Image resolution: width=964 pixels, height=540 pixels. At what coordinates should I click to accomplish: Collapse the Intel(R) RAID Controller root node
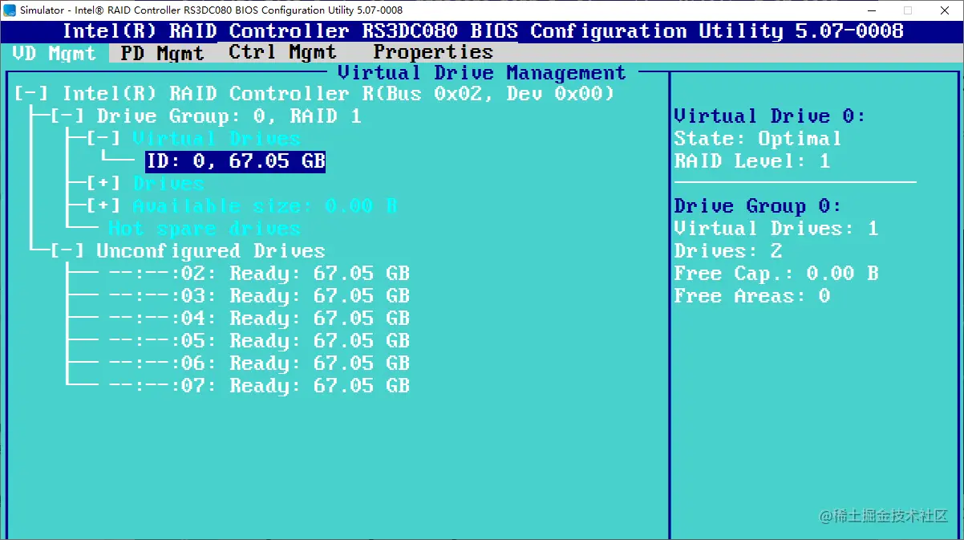[31, 95]
